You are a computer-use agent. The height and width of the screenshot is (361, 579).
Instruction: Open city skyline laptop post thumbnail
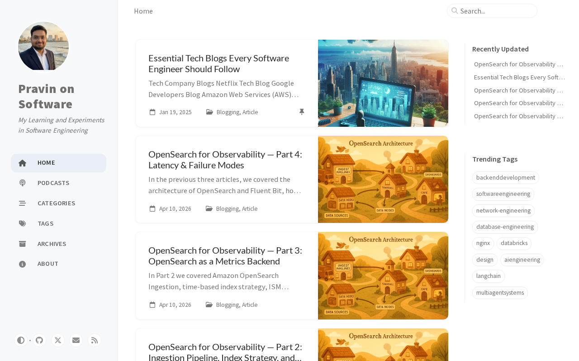383,83
